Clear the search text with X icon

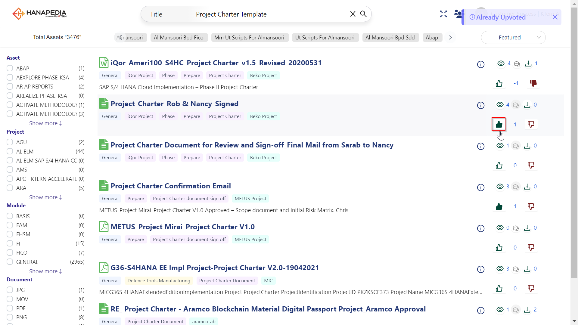353,14
